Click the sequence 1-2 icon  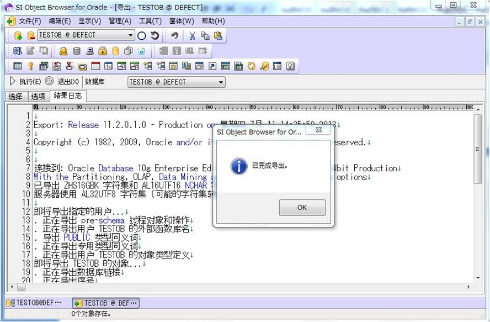point(187,66)
